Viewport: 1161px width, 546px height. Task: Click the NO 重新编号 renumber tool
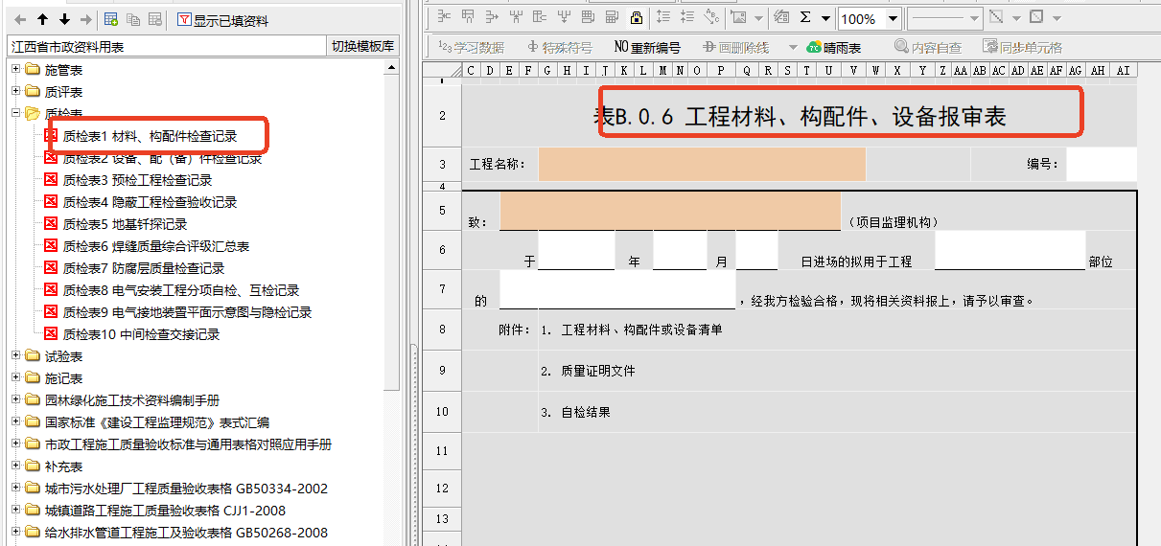point(647,47)
